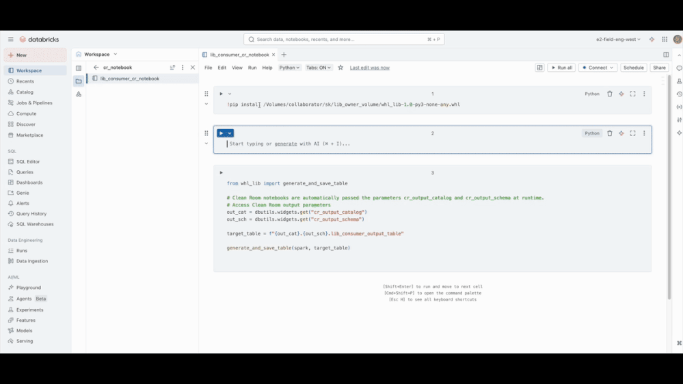
Task: Expand the Connect compute dropdown
Action: [x=612, y=68]
